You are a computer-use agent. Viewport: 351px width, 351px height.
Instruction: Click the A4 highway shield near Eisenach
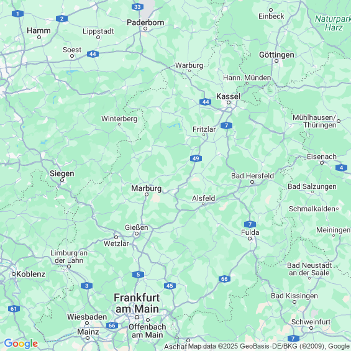[x=341, y=168]
